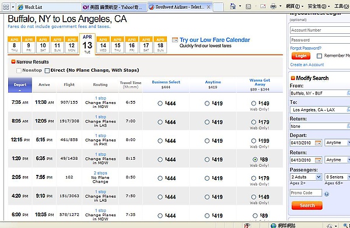Screen dimensions: 350x228
Task: Open the 2 Adults passengers dropdown
Action: pos(306,177)
